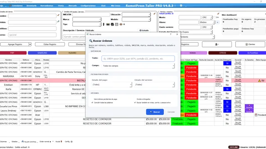Expand the Modelo dropdown
The image size is (266, 149).
click(x=136, y=19)
